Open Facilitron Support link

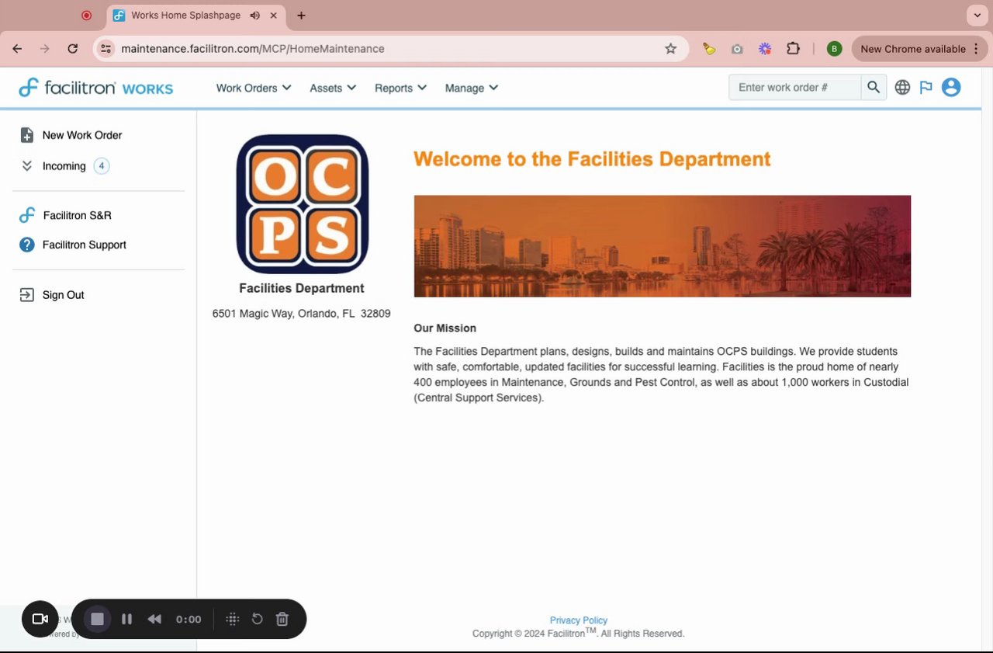click(85, 245)
